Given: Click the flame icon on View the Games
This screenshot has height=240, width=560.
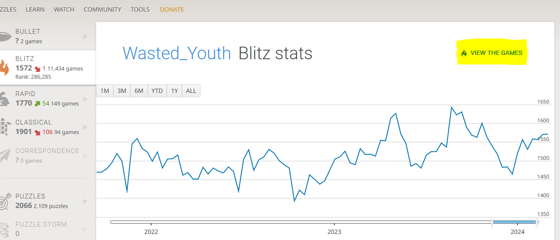Looking at the screenshot, I should (x=464, y=53).
